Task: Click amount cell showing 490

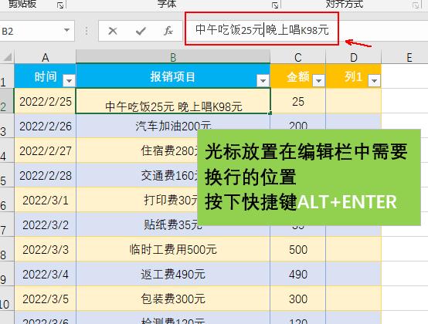Action: point(297,274)
